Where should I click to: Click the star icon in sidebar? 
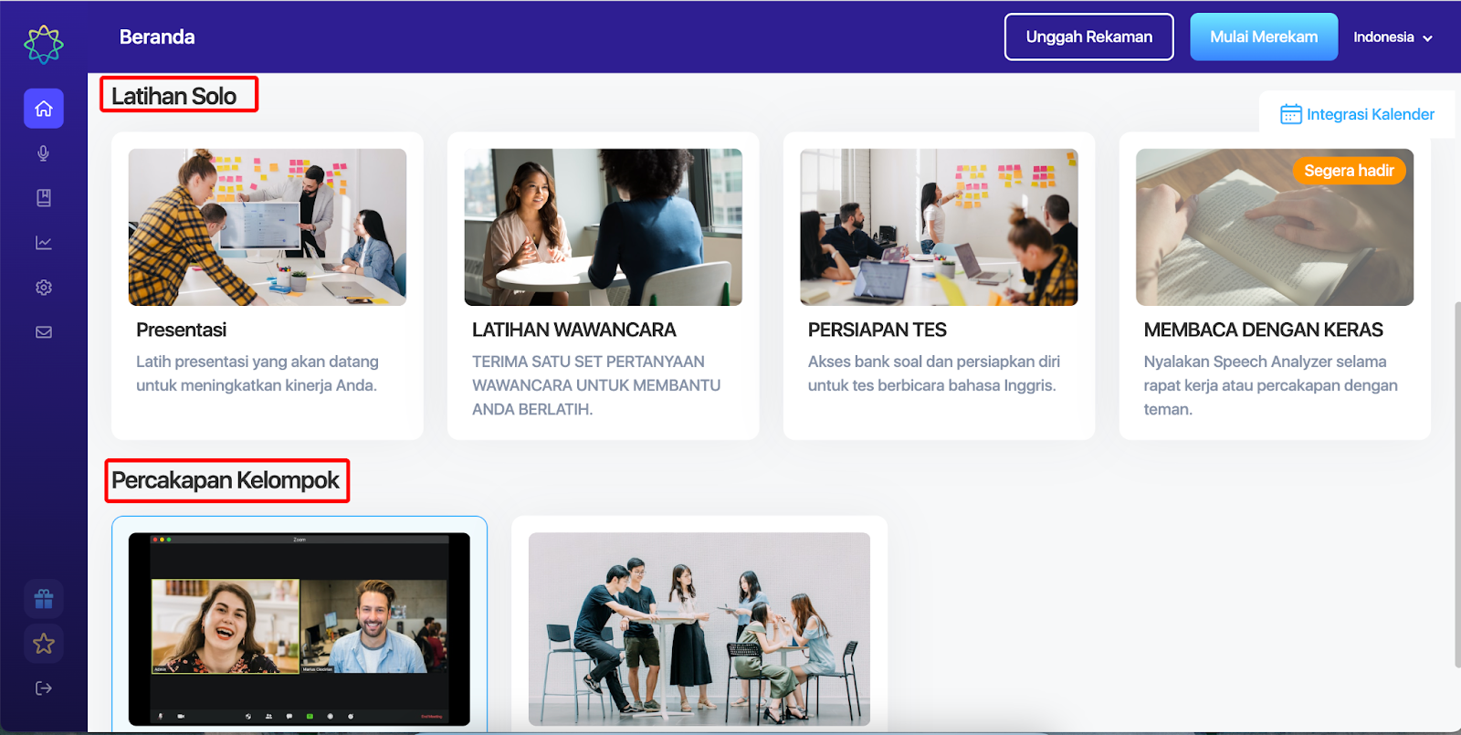tap(44, 644)
